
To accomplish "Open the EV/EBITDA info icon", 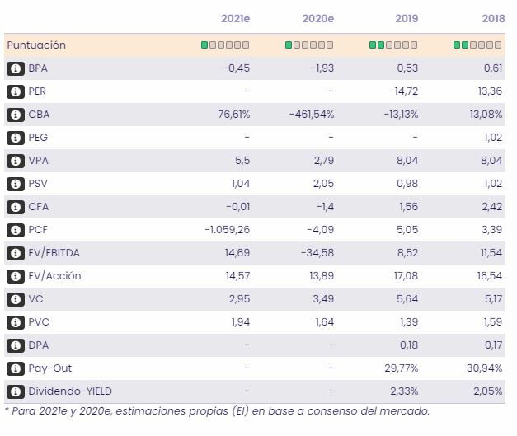I will coord(14,253).
